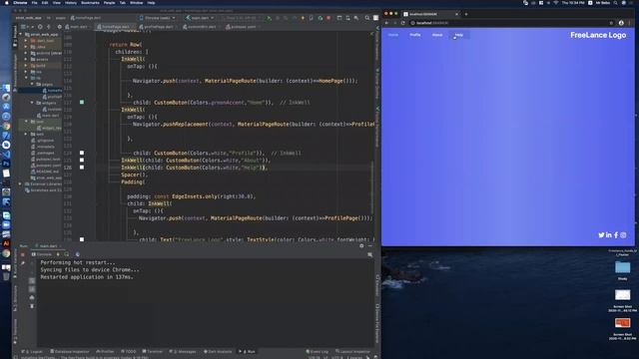639x359 pixels.
Task: Clear console with trash icon in Run panel
Action: [32, 306]
